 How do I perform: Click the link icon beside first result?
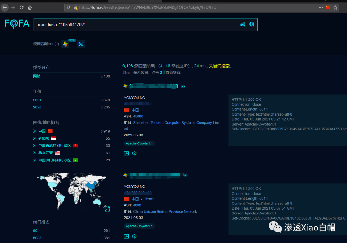click(x=183, y=86)
